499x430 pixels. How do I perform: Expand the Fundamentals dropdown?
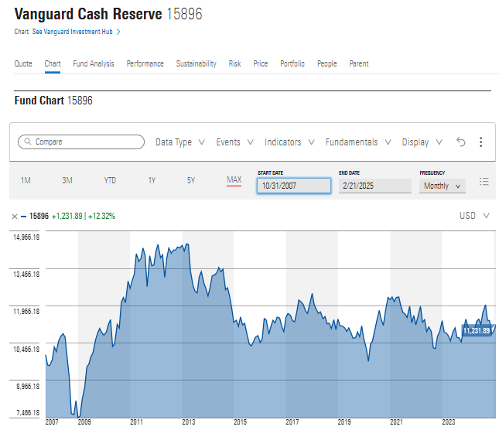[x=358, y=142]
